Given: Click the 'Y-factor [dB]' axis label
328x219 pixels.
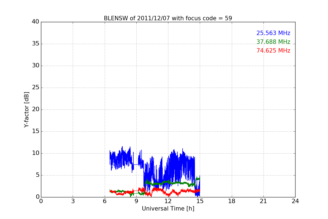Looking at the screenshot, I should 27,109.
